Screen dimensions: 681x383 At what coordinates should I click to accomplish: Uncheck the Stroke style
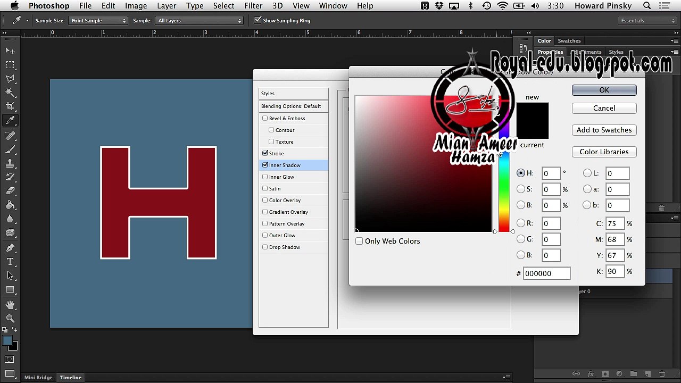pos(265,153)
